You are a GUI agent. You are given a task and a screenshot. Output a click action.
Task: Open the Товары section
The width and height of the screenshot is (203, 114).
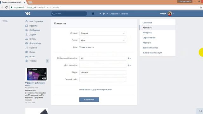[33, 61]
